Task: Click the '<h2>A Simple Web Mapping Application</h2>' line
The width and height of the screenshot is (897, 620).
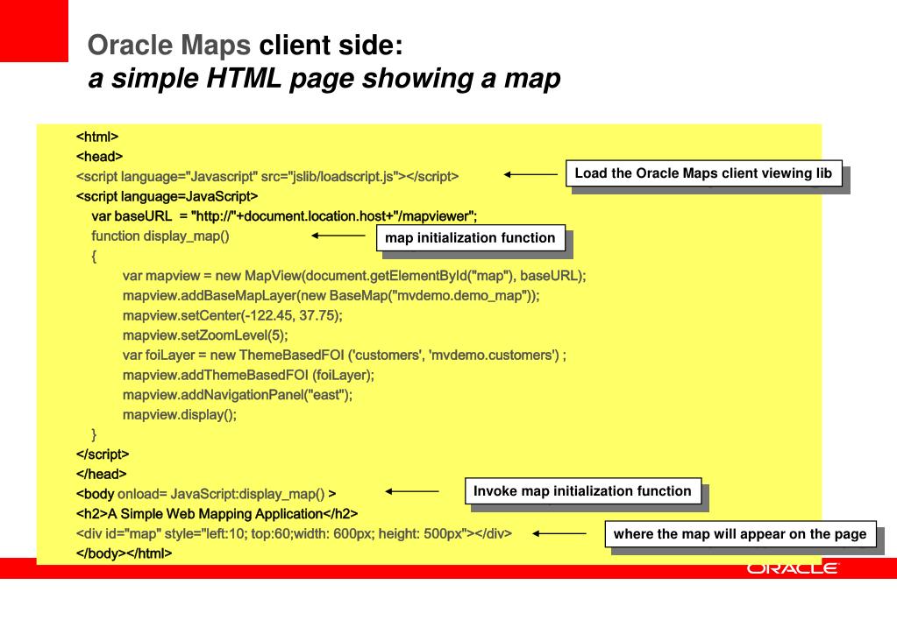Action: pyautogui.click(x=217, y=514)
